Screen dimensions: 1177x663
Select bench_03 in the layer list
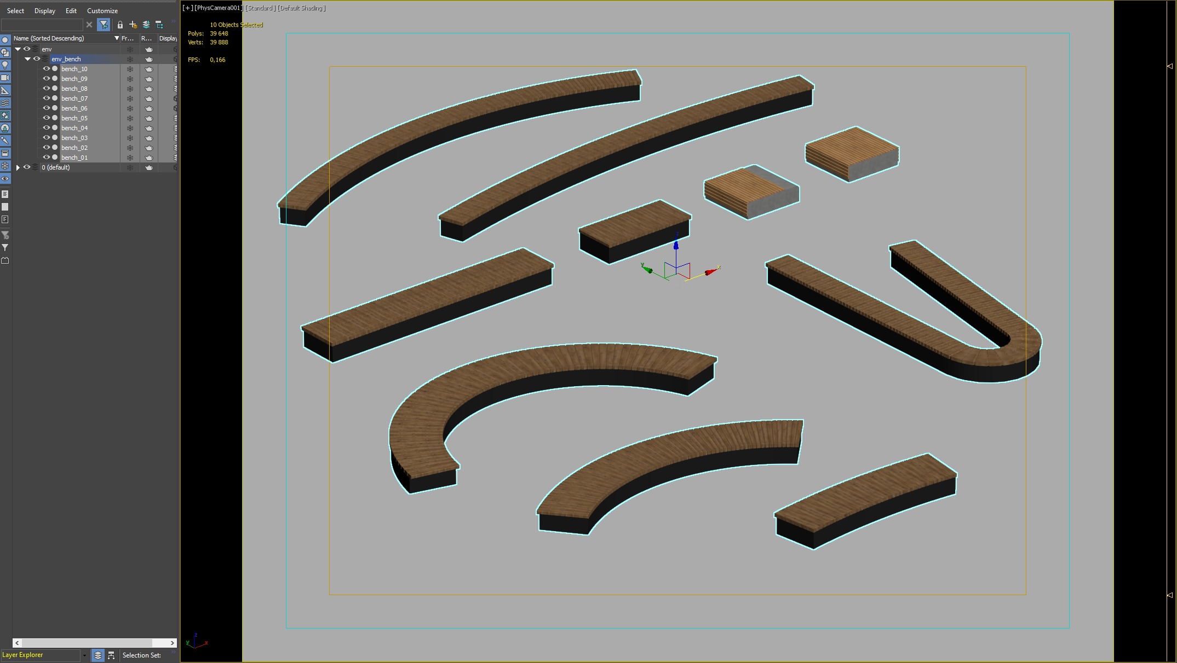74,138
